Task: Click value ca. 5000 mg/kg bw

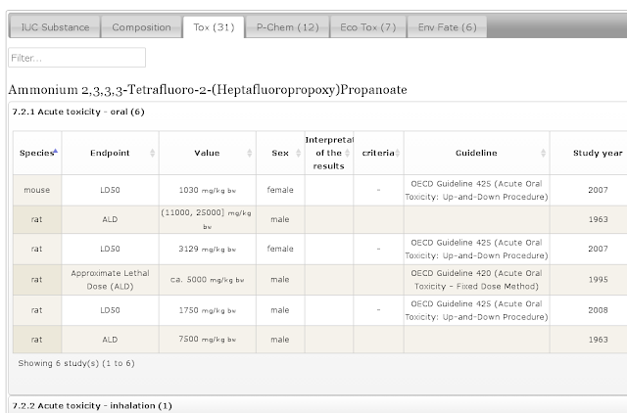Action: click(x=207, y=280)
